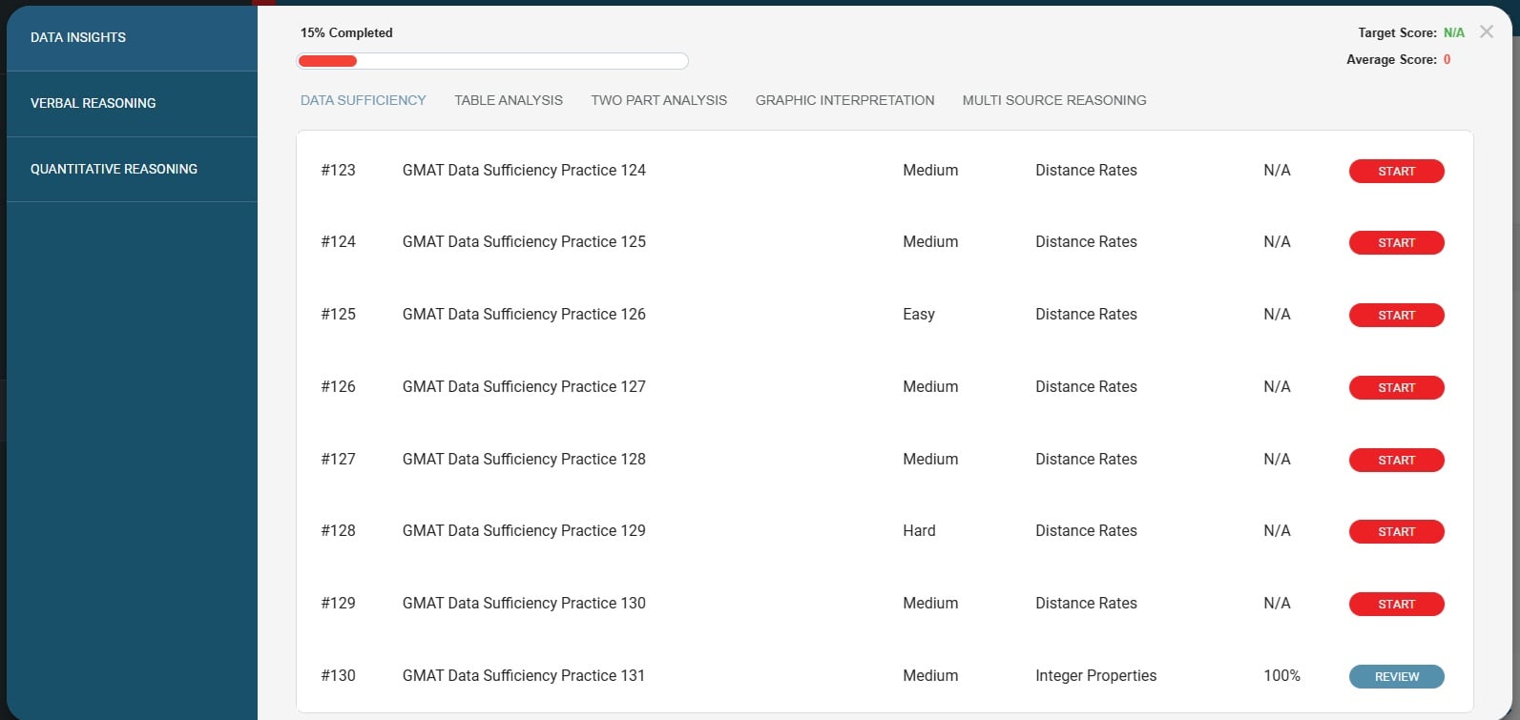This screenshot has height=720, width=1520.
Task: Open the Graphic Interpretation tab
Action: click(844, 100)
